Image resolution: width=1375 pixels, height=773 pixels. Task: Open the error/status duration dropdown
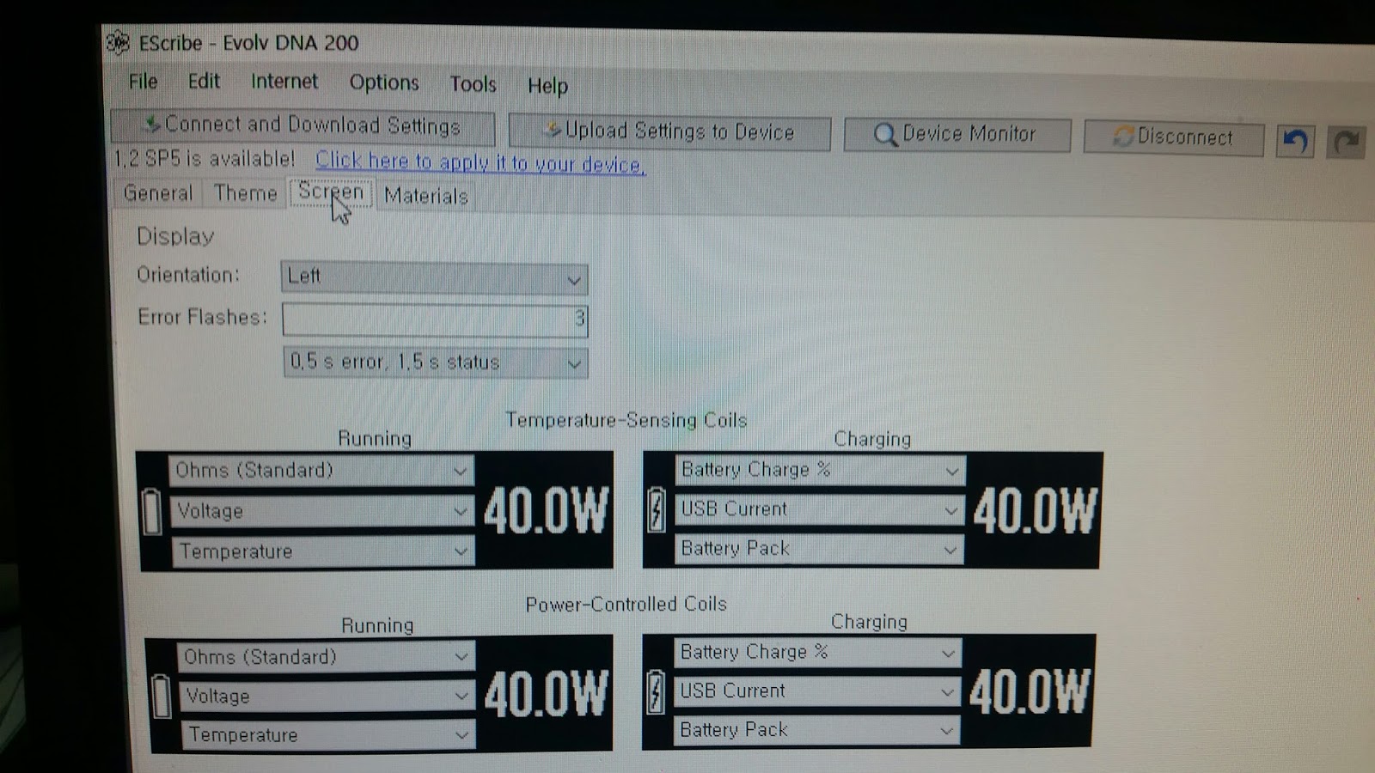pos(436,362)
